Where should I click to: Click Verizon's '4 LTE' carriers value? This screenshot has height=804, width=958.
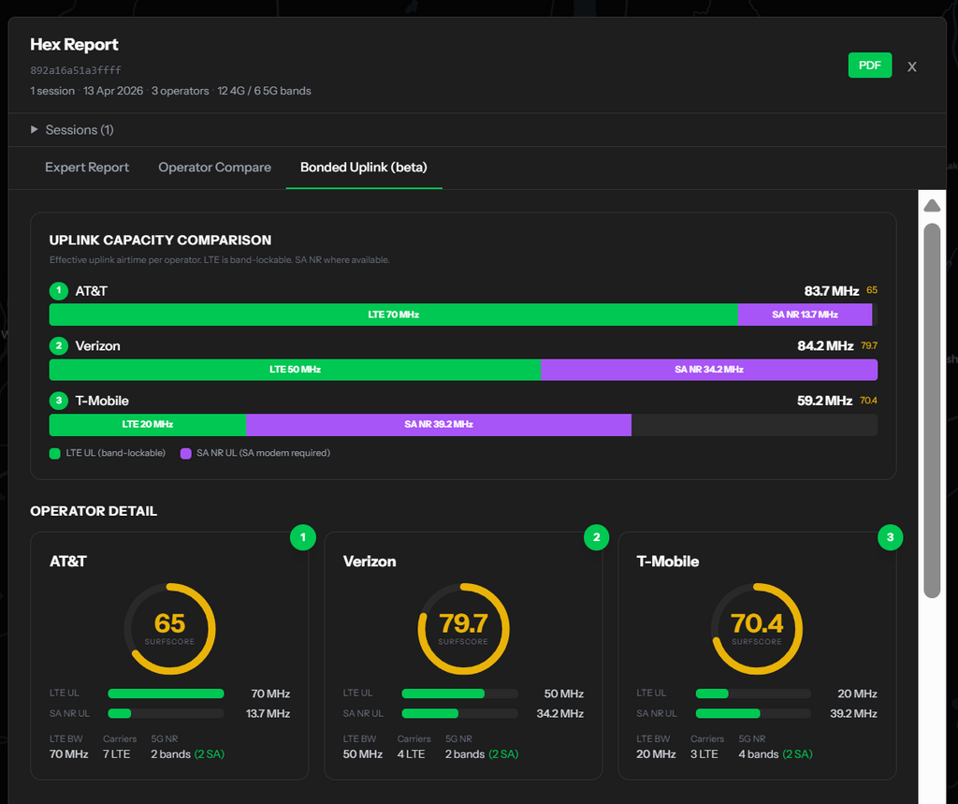point(412,754)
